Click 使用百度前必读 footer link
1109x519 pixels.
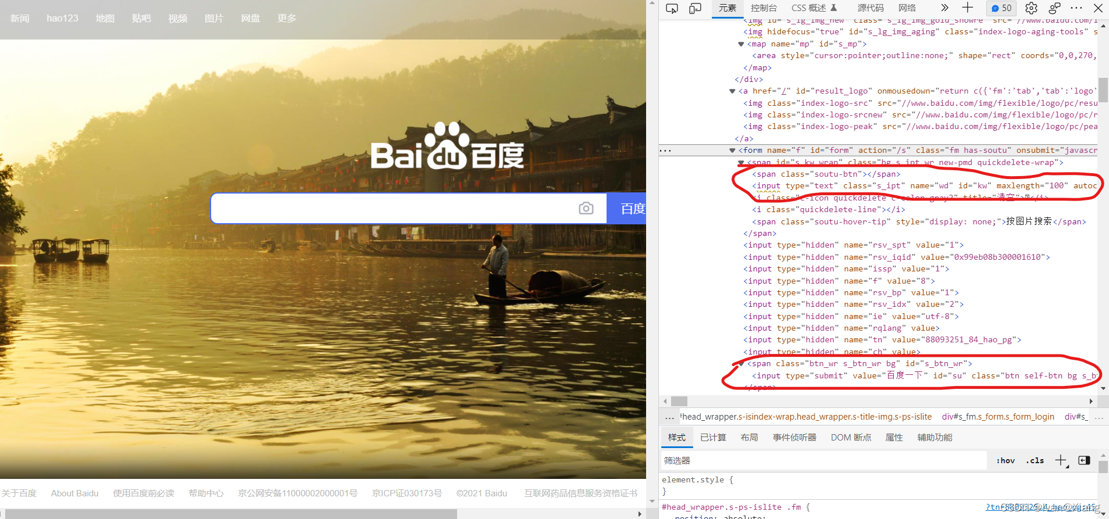coord(144,493)
